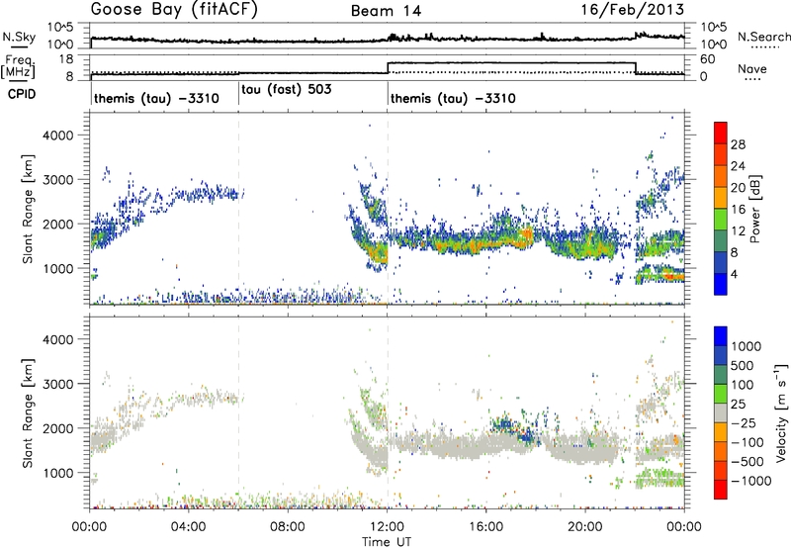Click the 'N.Sky' legend label
This screenshot has width=791, height=548.
pos(19,37)
